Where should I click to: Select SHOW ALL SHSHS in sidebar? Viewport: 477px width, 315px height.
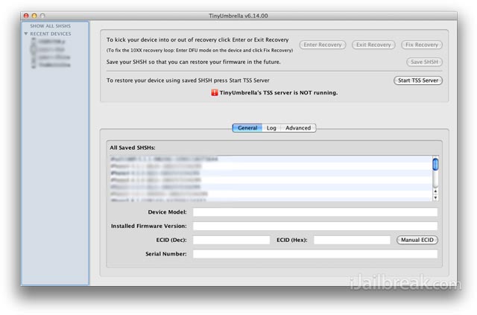point(50,26)
